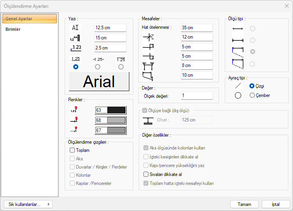The width and height of the screenshot is (293, 211).
Task: Select the text-above-line placement radio button
Action: point(76,67)
